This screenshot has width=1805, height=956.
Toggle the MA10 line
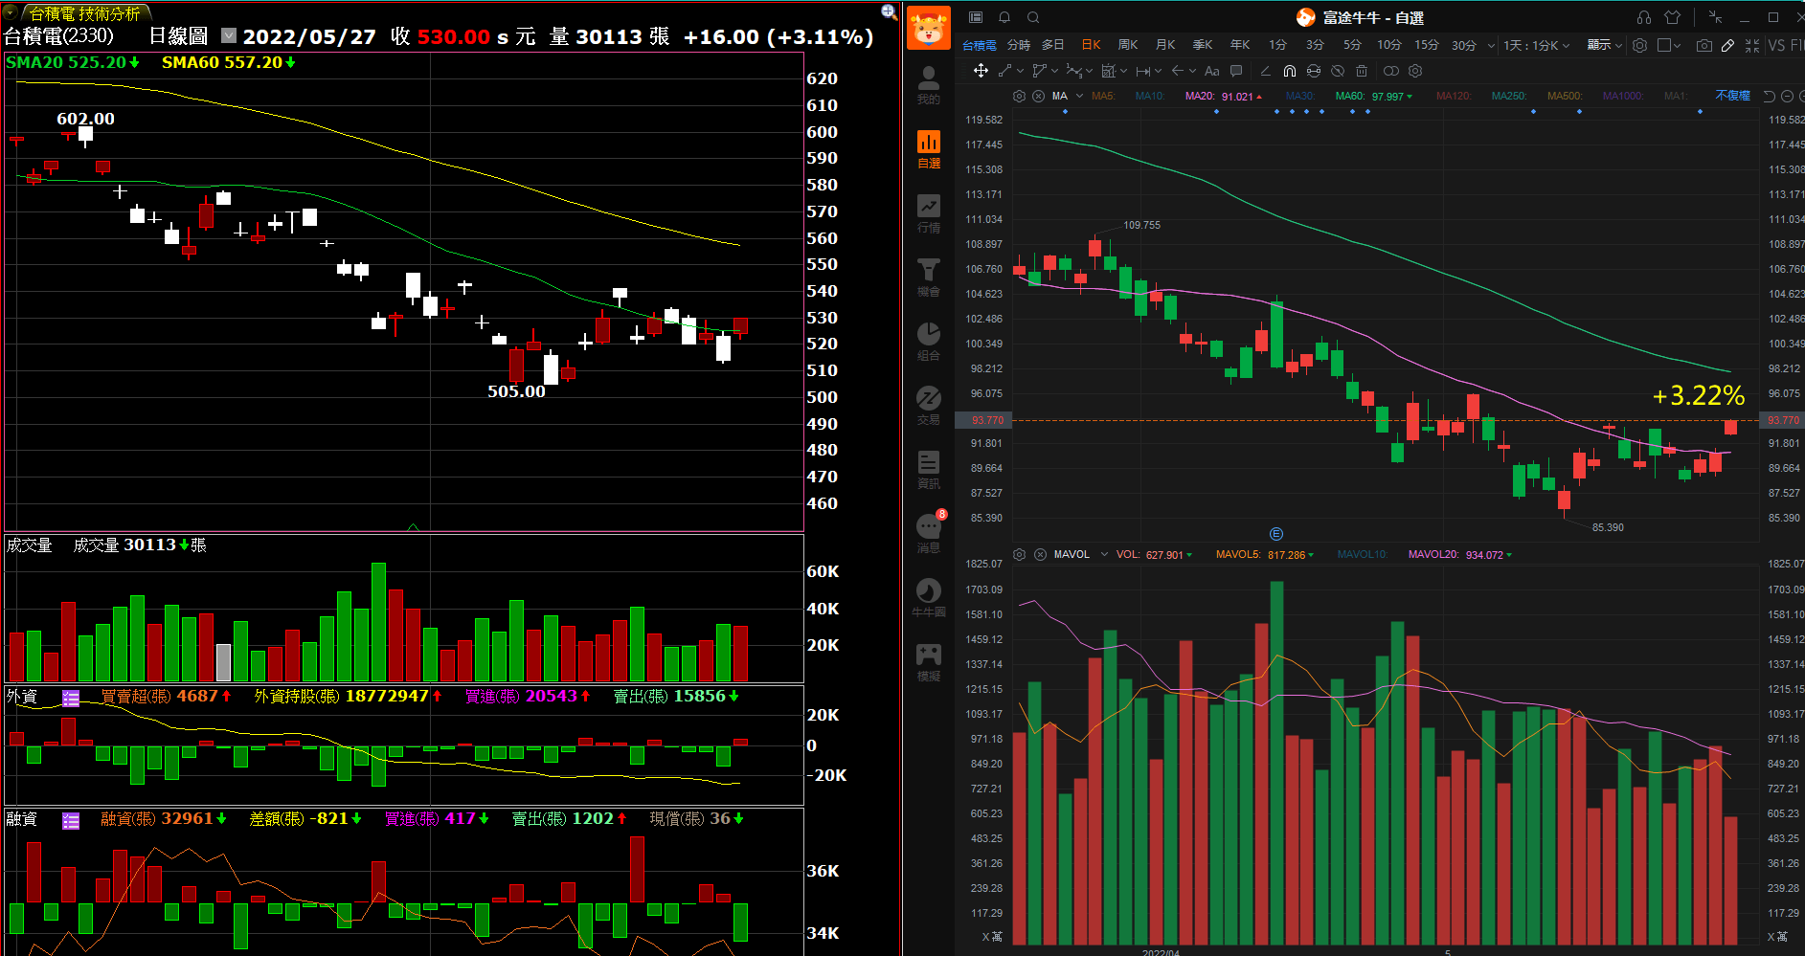[1150, 96]
